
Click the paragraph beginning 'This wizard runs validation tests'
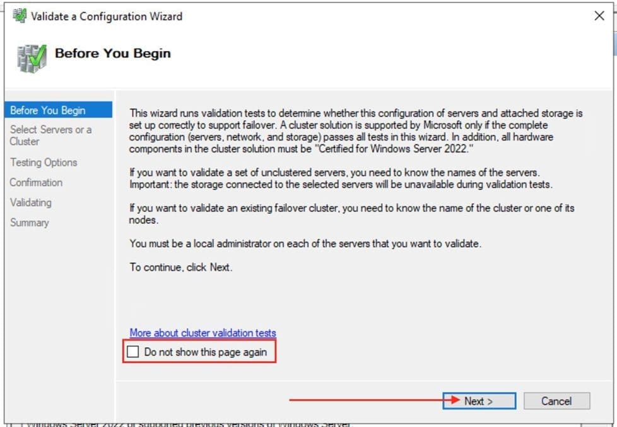[x=356, y=131]
